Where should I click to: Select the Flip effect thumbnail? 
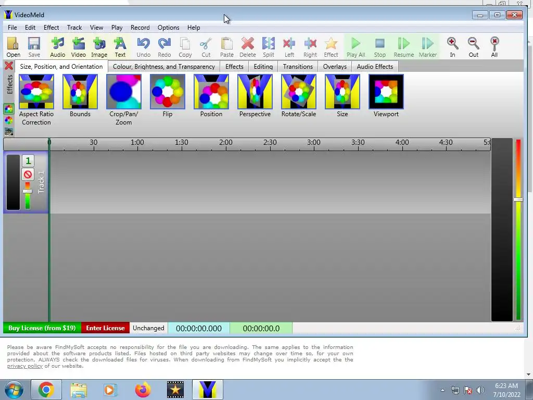click(x=168, y=92)
